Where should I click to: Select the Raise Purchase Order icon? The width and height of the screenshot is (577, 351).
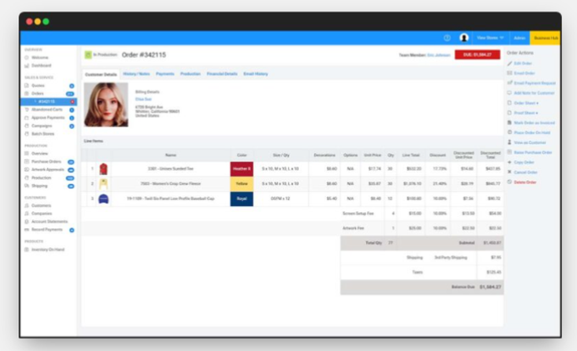509,152
